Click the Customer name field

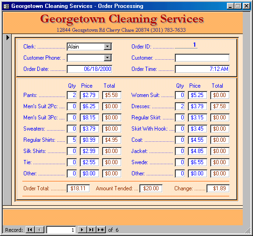tap(202, 58)
